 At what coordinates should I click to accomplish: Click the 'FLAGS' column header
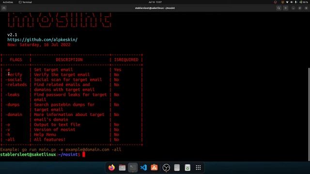[x=16, y=60]
